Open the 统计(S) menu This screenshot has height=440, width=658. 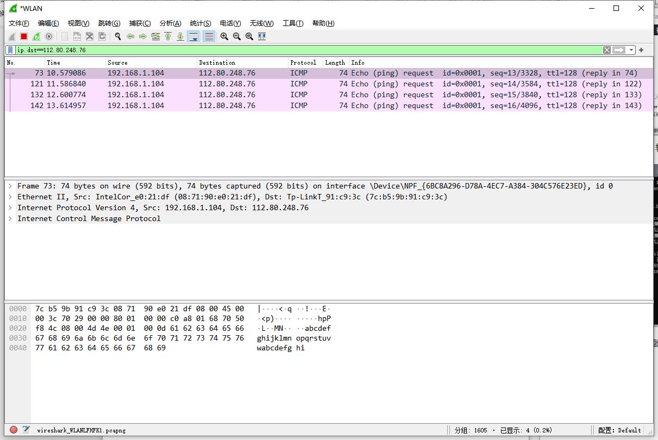[x=200, y=23]
